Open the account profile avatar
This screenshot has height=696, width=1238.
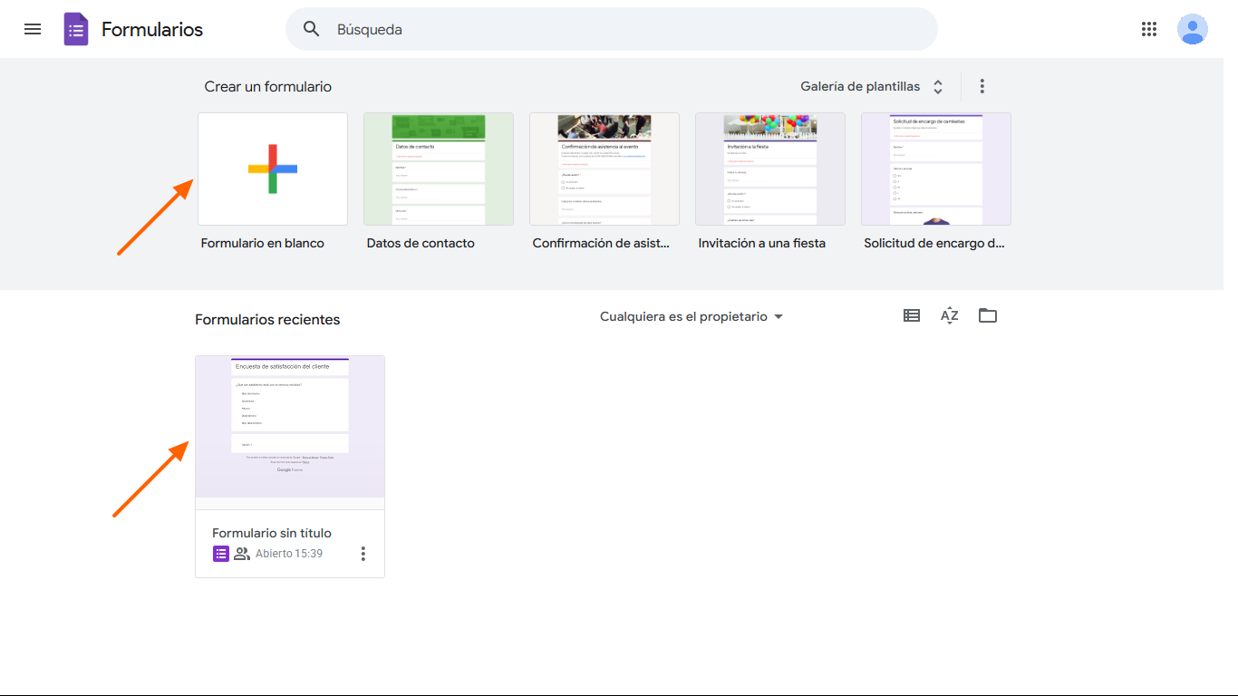click(x=1193, y=29)
